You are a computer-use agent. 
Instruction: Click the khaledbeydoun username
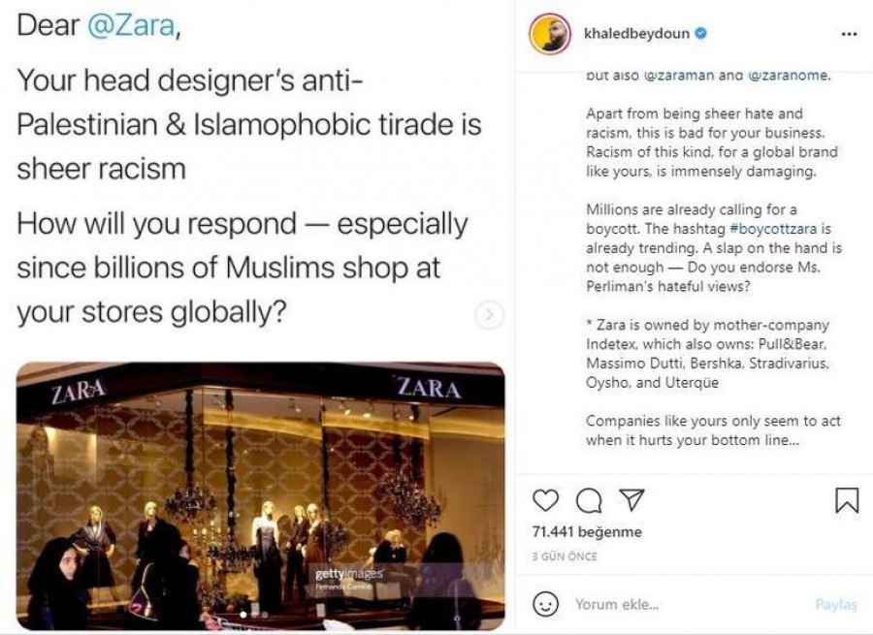click(637, 34)
